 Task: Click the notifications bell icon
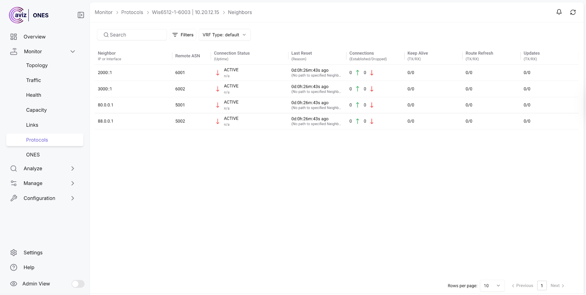[559, 12]
